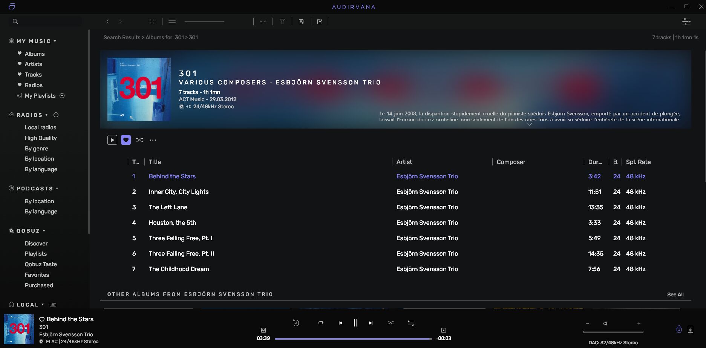
Task: Open the playlist notes icon in toolbar
Action: [x=301, y=21]
